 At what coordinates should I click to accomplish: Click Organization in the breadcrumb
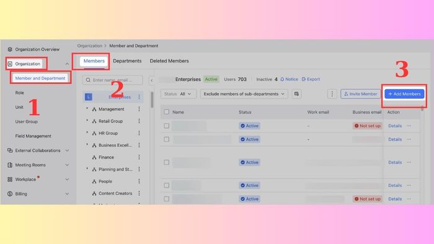click(x=90, y=46)
